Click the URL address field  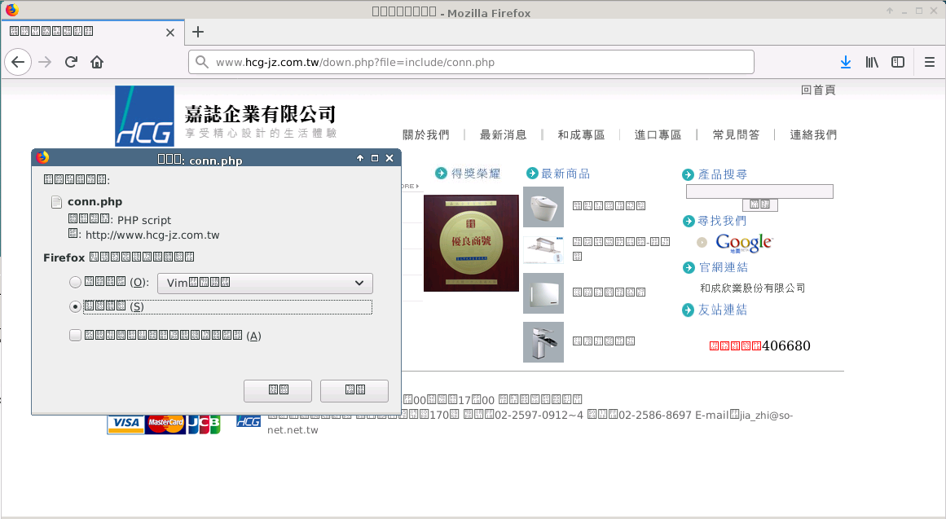471,62
